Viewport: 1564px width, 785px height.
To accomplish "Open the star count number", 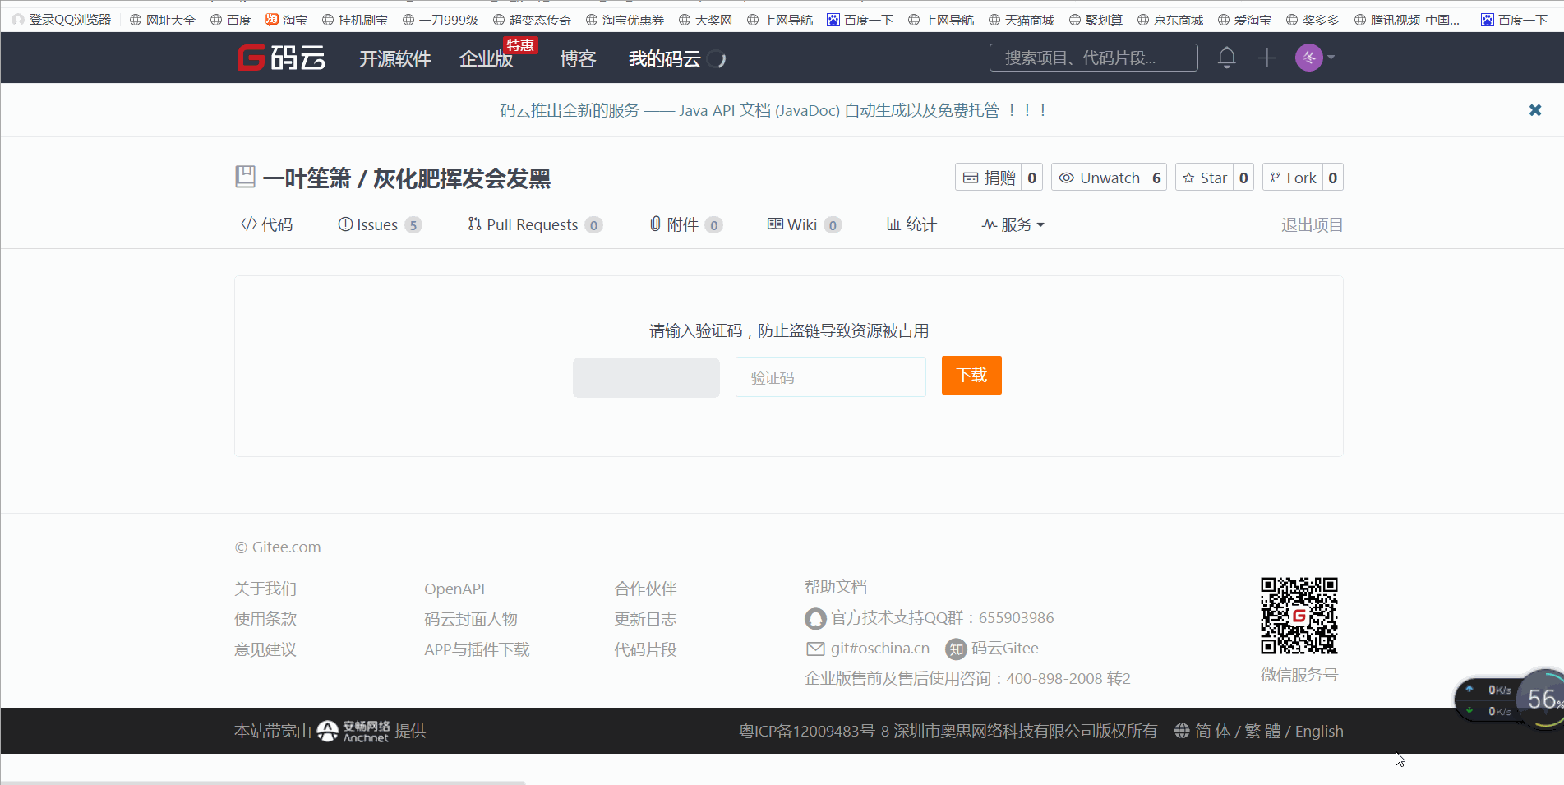I will [1243, 178].
